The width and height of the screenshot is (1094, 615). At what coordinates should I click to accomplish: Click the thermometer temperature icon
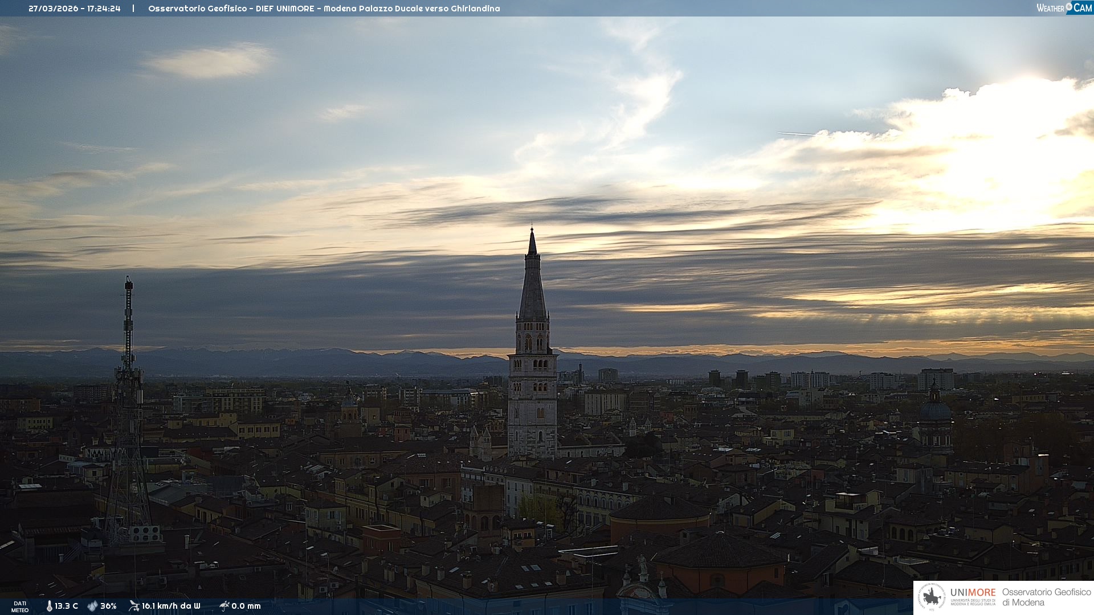[49, 606]
